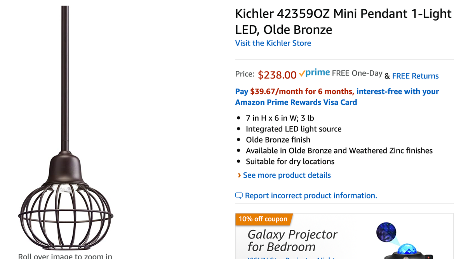Open the Visit the Kichler Store link
The image size is (466, 259).
point(273,43)
